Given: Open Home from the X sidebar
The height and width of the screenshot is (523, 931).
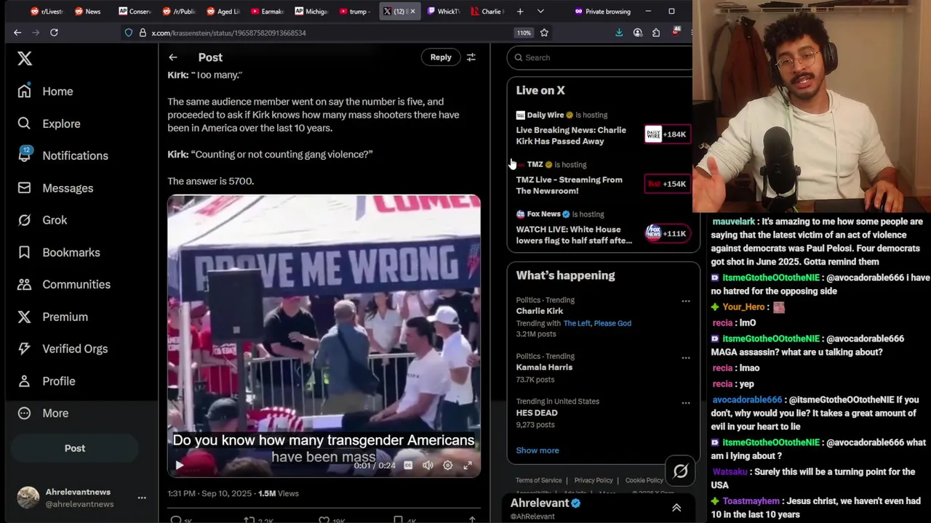Looking at the screenshot, I should coord(46,92).
